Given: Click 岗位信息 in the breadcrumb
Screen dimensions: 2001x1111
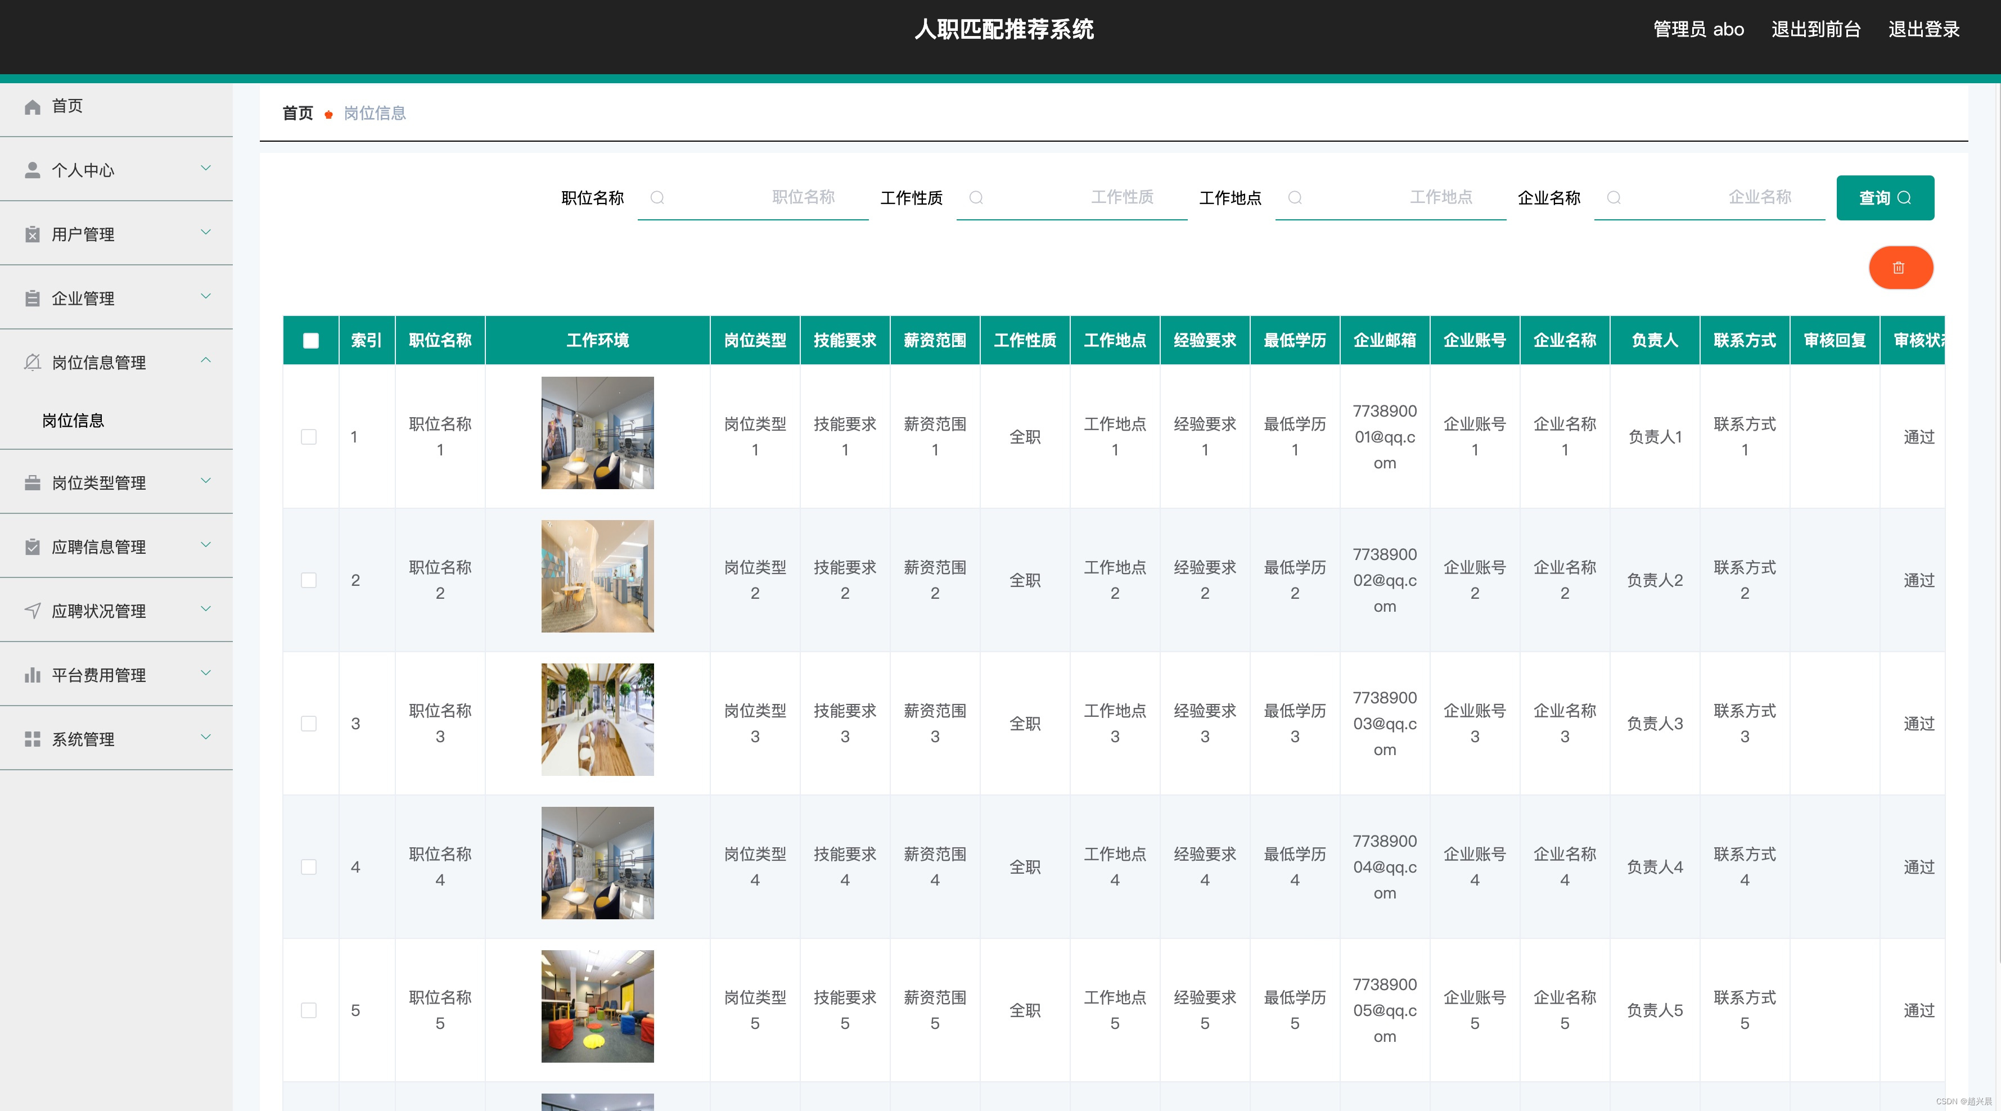Looking at the screenshot, I should (375, 114).
